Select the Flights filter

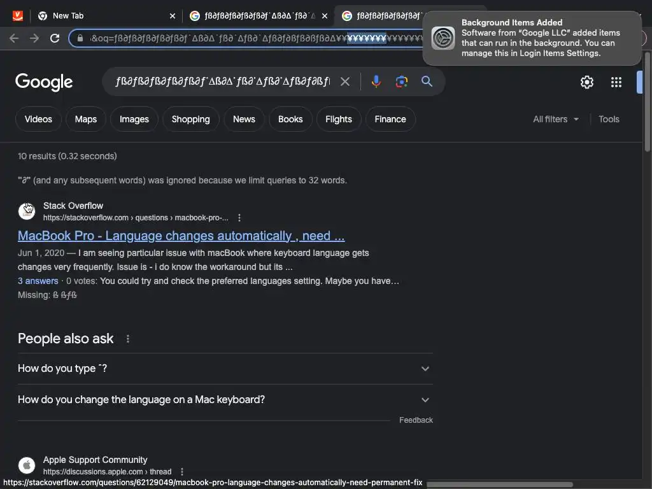339,119
